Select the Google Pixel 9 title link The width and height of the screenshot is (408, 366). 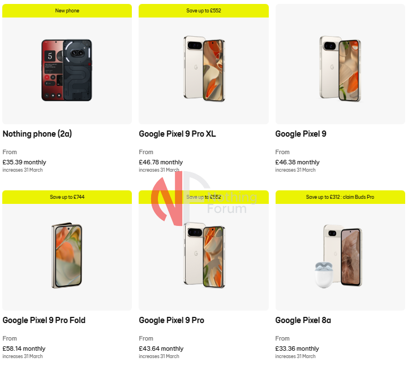(300, 134)
